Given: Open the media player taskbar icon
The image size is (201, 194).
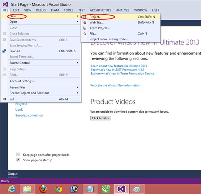Looking at the screenshot, I should tap(74, 189).
